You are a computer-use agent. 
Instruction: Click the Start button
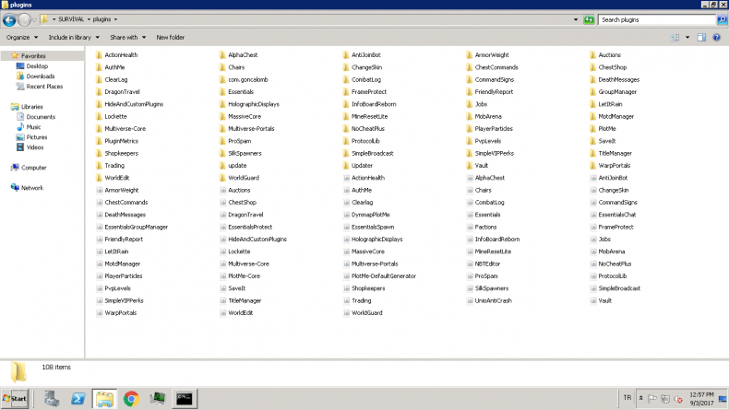pyautogui.click(x=15, y=398)
